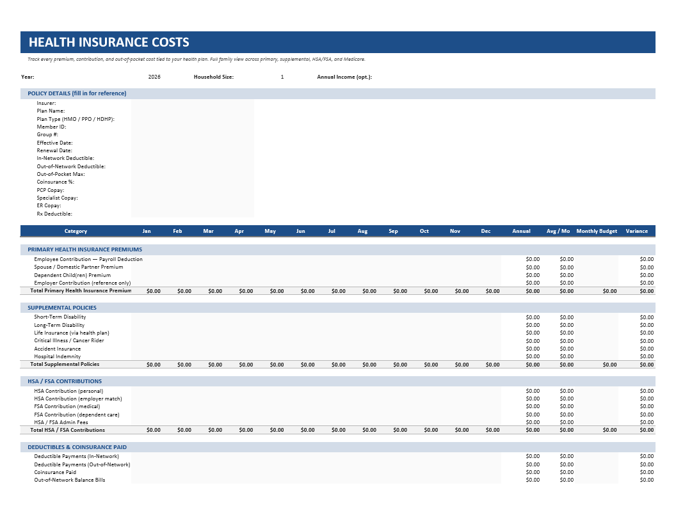Click Plan Type (HMO / PPO / HDHP) label
676x522 pixels.
click(x=76, y=119)
